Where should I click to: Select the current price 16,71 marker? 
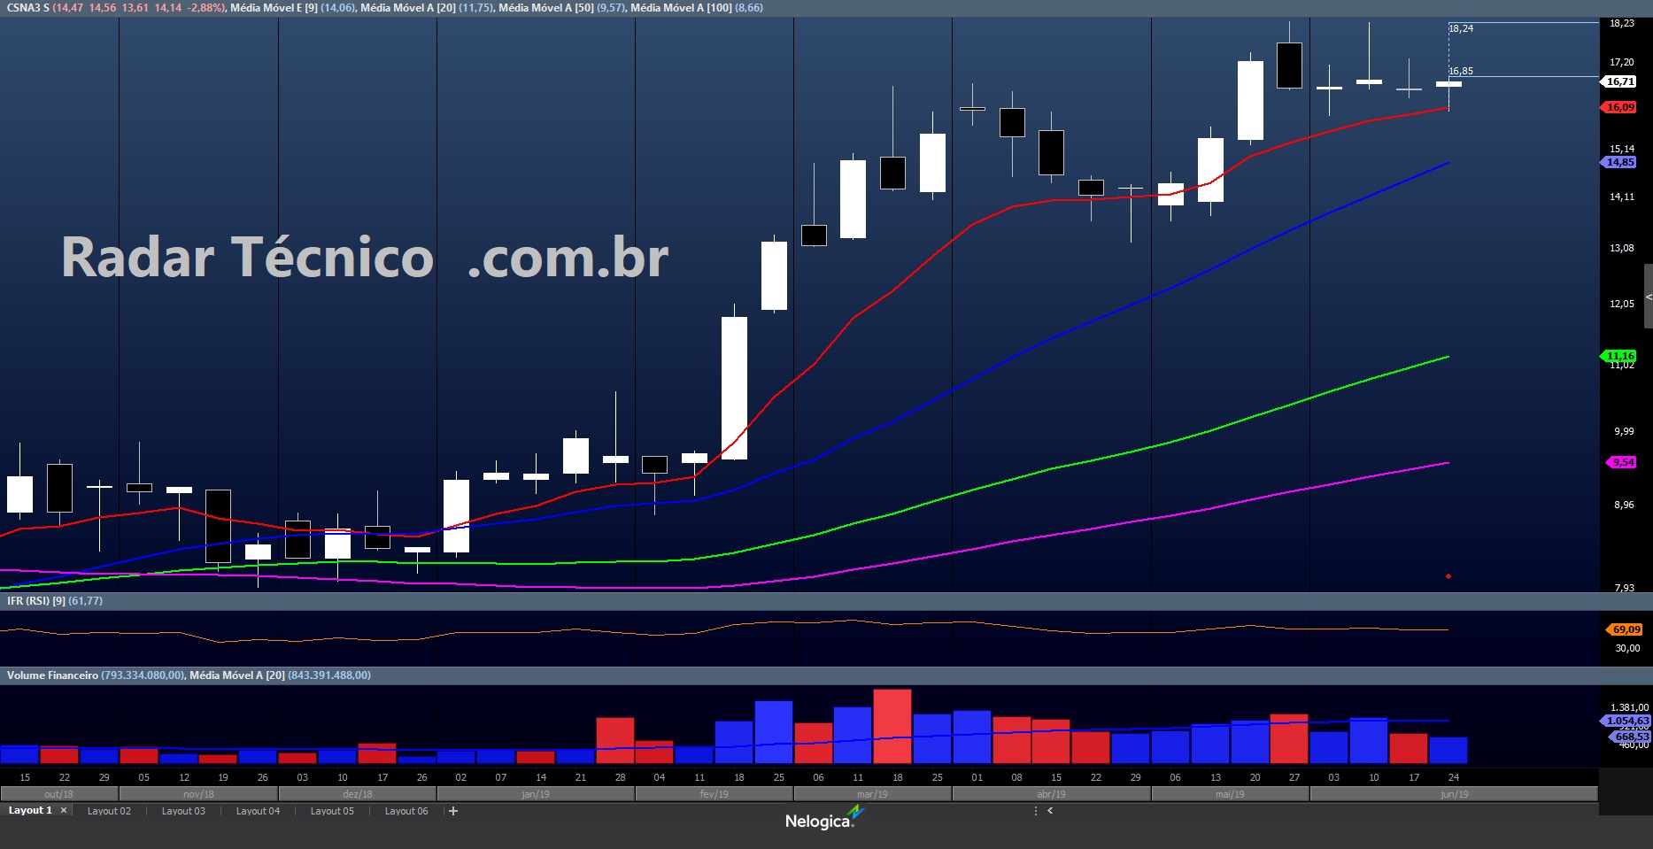pos(1620,81)
